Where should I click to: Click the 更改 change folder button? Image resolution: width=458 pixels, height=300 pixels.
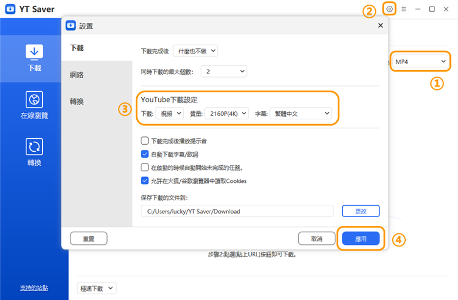click(361, 211)
